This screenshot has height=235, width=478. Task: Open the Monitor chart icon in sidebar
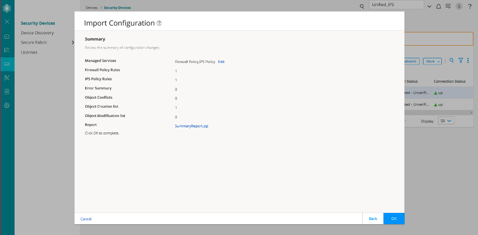point(7,50)
